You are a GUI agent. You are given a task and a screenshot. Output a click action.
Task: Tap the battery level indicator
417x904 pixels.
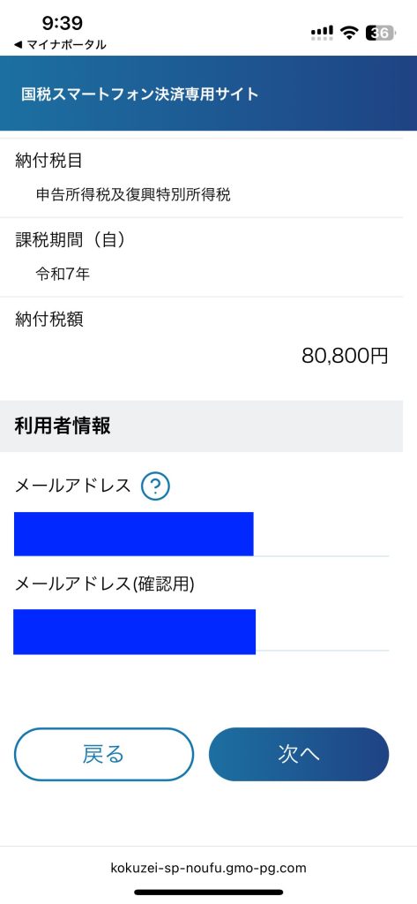point(380,33)
